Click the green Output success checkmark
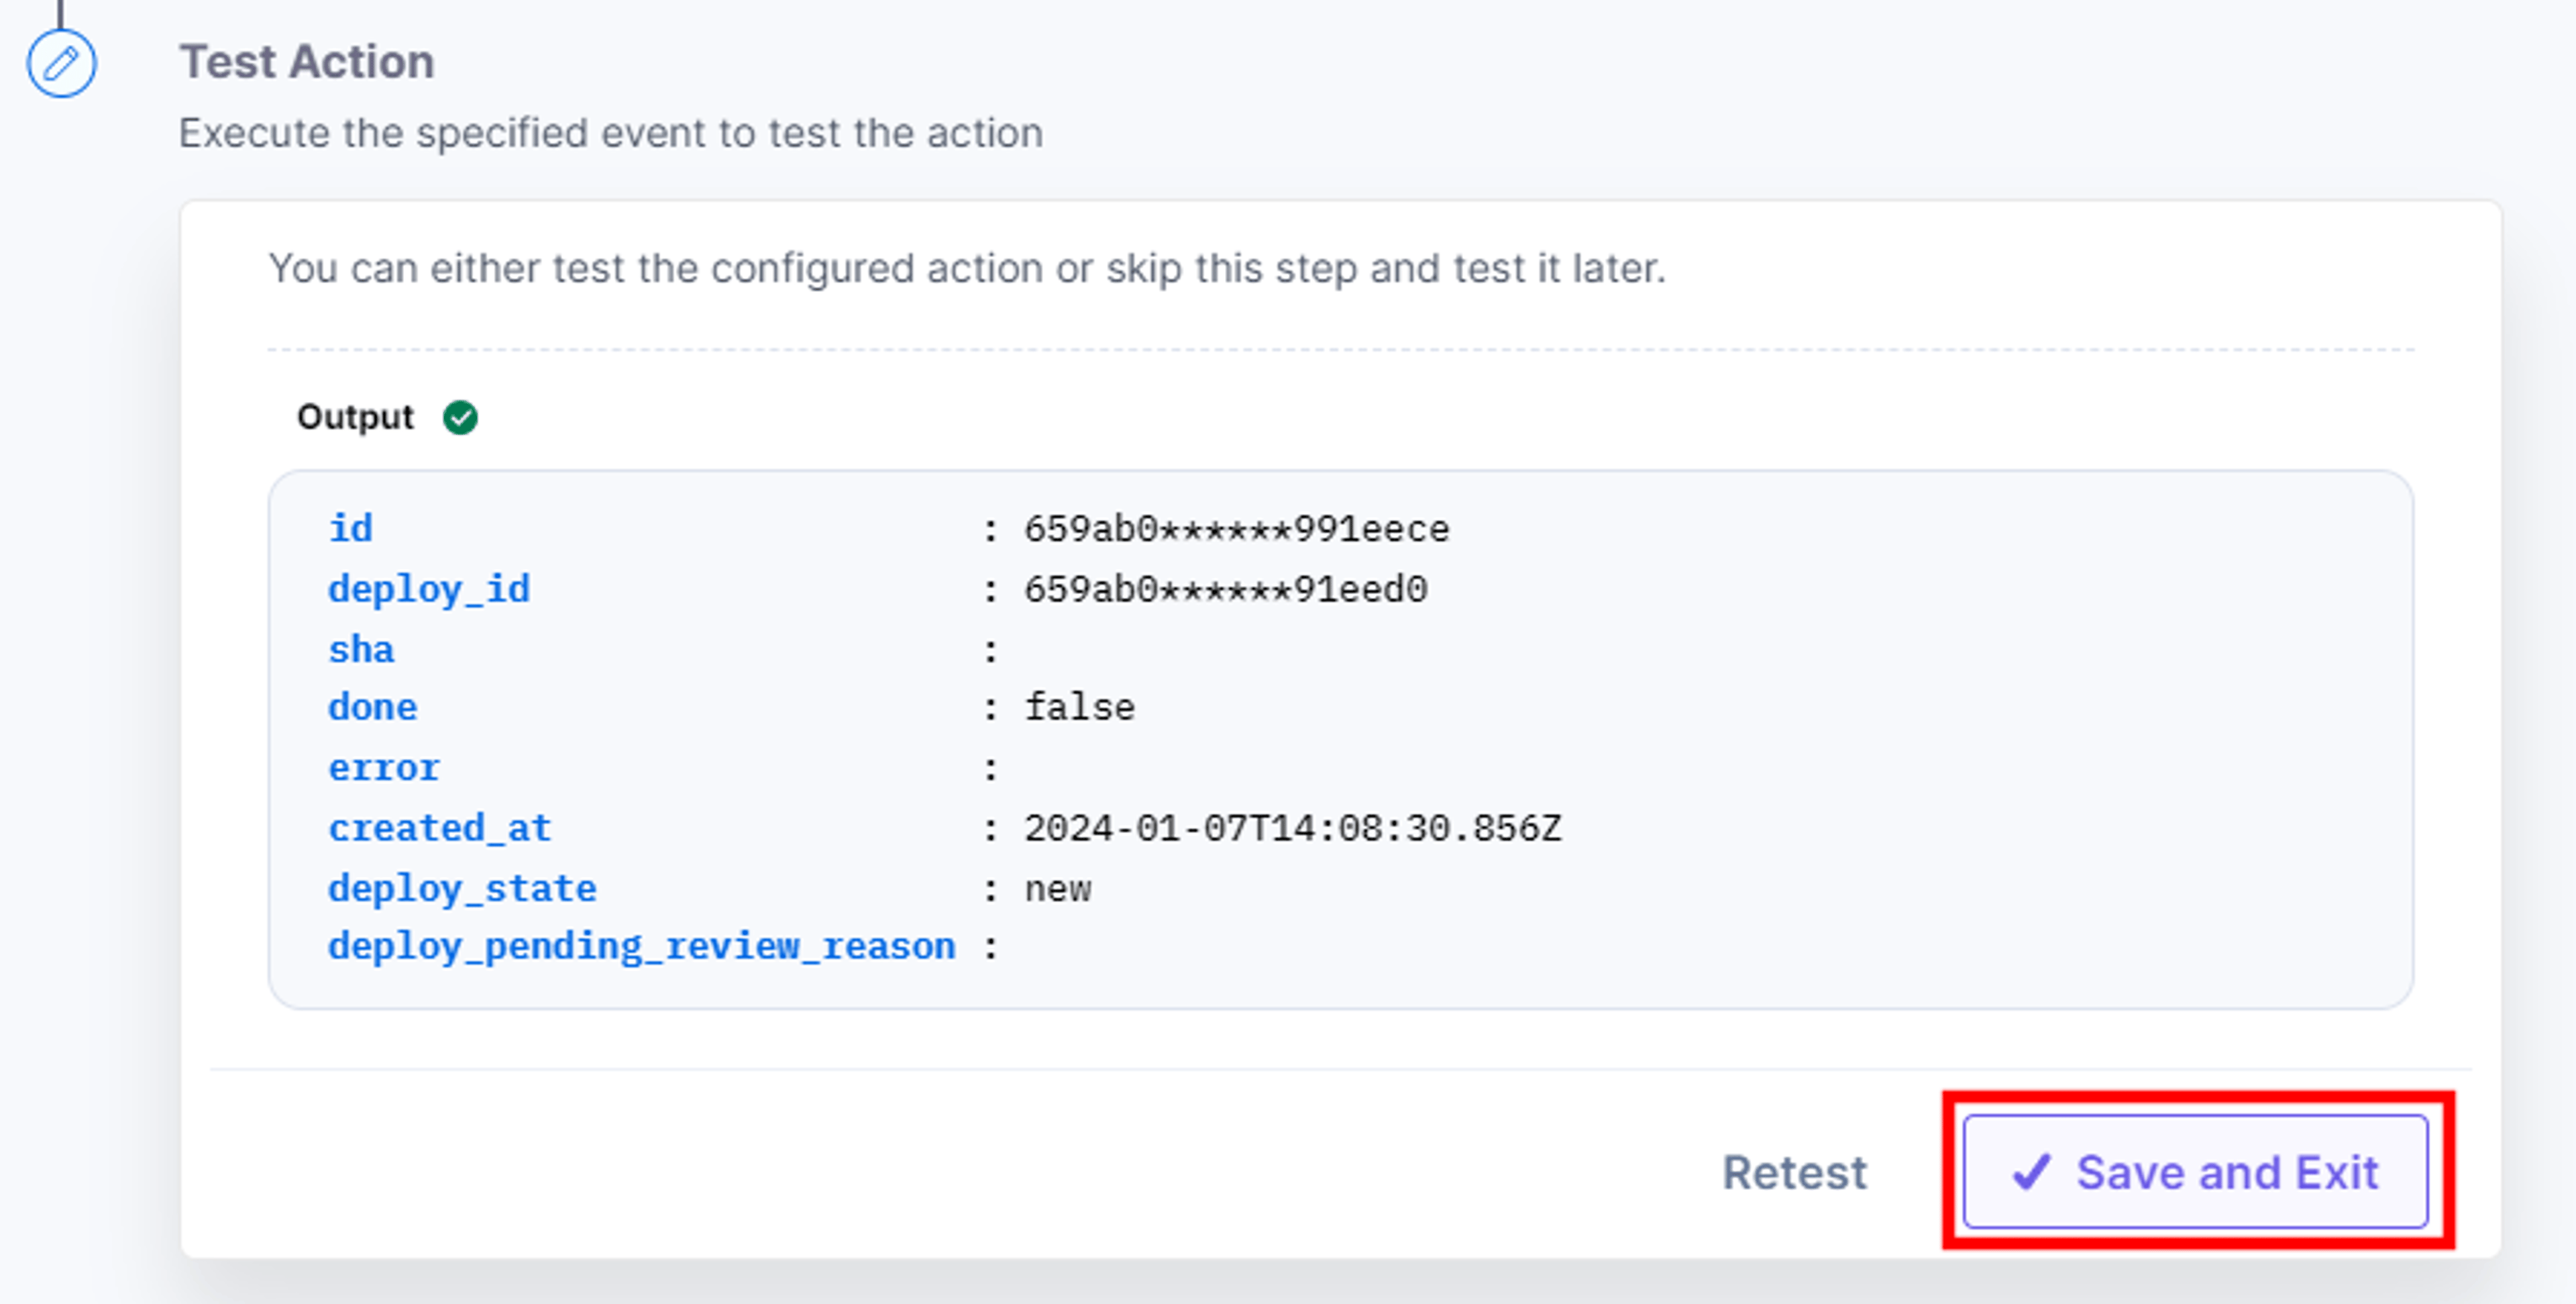Image resolution: width=2576 pixels, height=1304 pixels. pos(460,417)
